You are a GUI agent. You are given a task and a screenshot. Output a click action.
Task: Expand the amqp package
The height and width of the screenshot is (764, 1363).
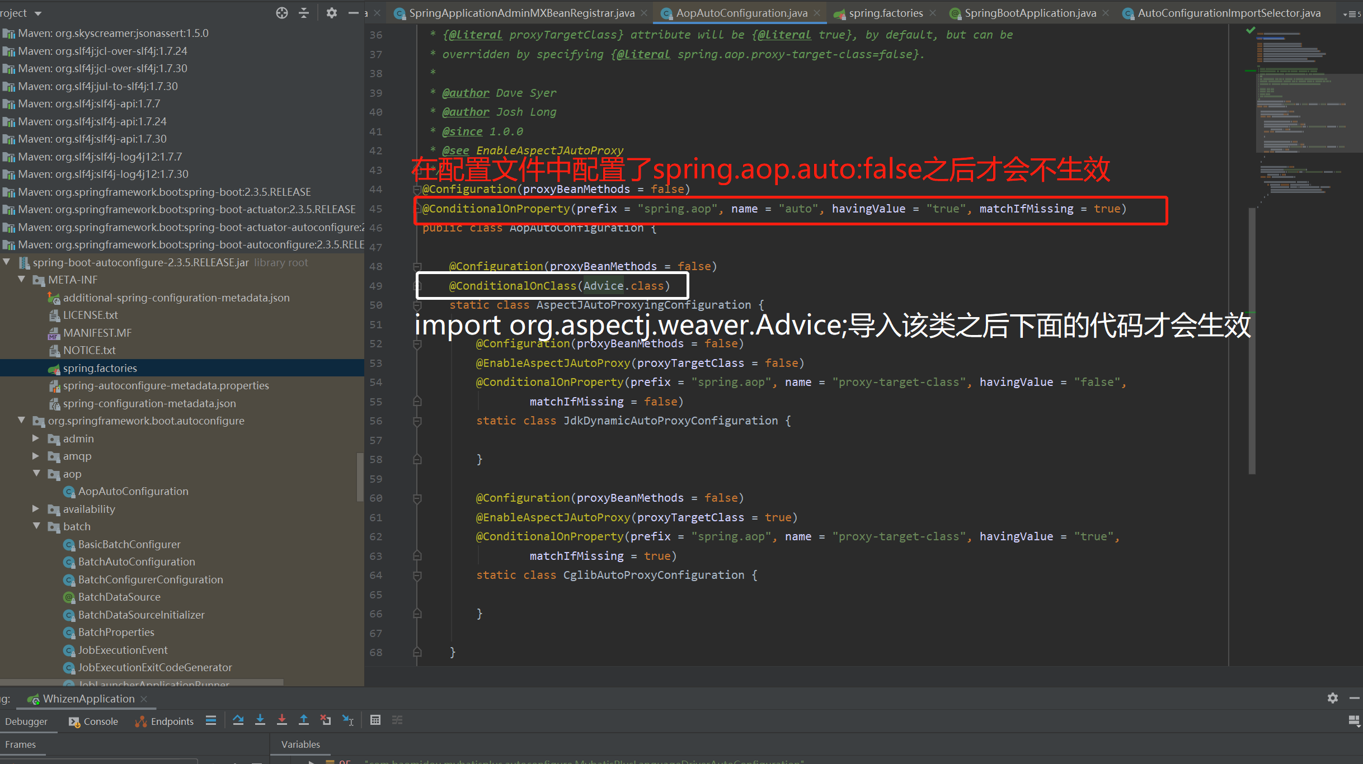click(x=36, y=455)
